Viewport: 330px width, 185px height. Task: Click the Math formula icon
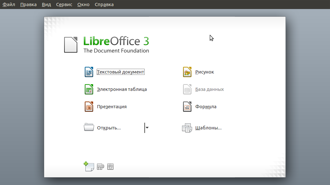coord(187,107)
